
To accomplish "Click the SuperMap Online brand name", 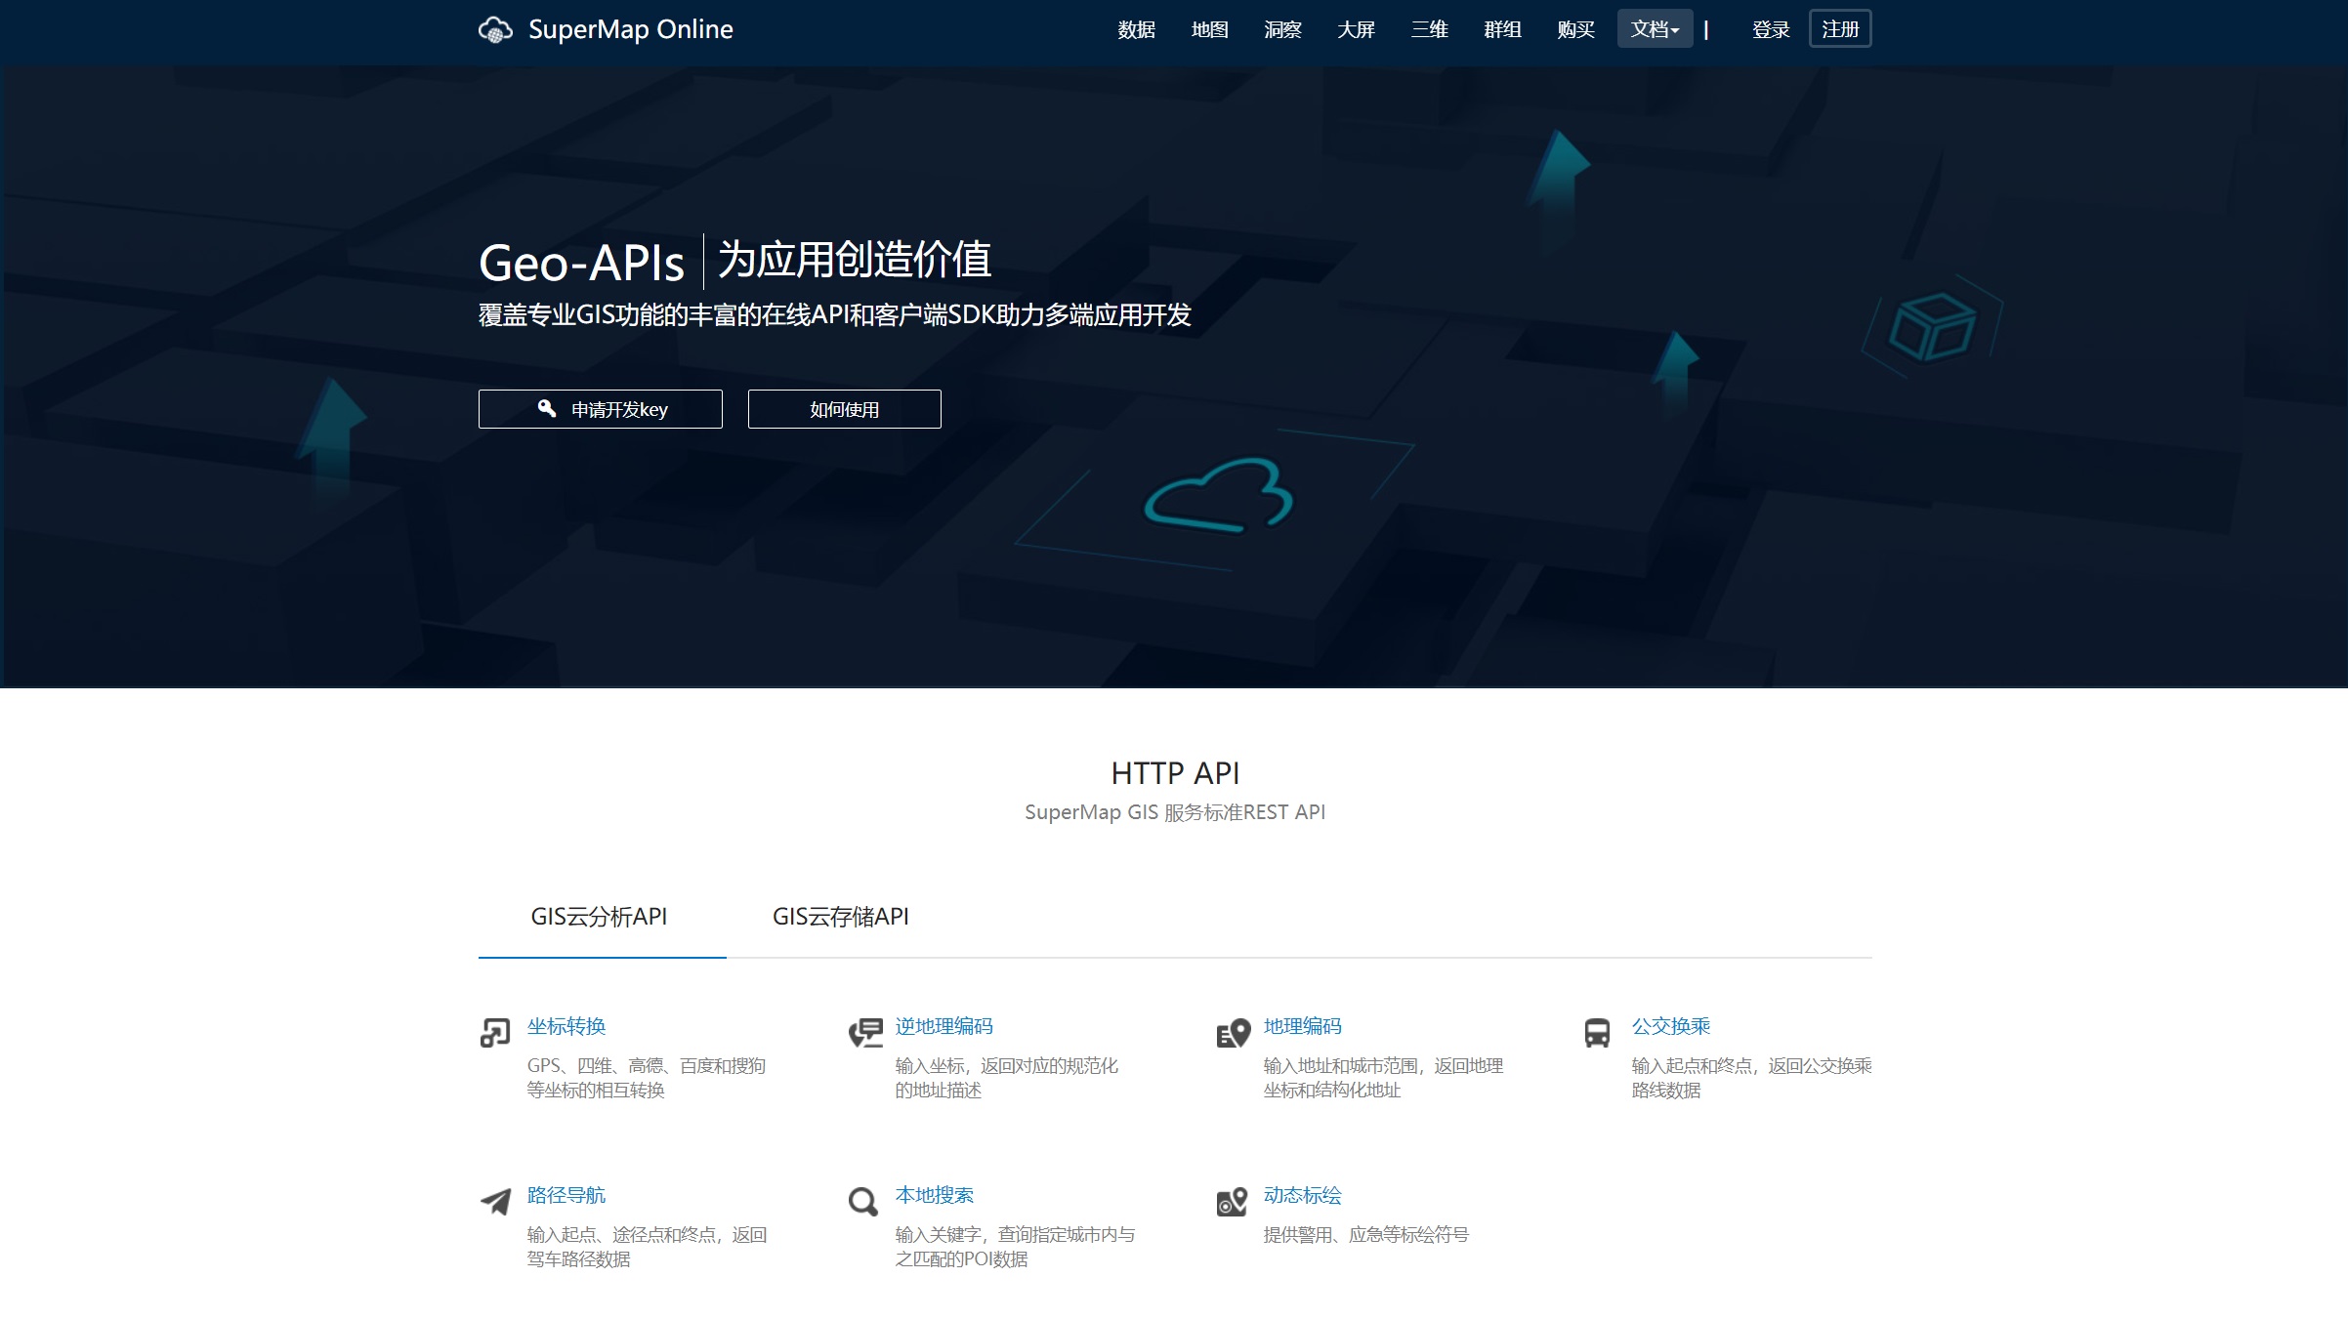I will coord(630,30).
